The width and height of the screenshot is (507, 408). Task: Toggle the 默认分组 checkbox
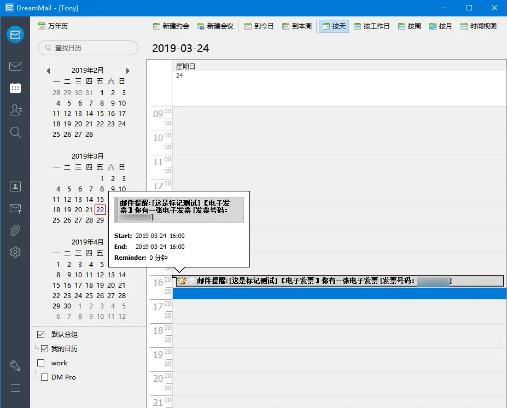point(40,334)
